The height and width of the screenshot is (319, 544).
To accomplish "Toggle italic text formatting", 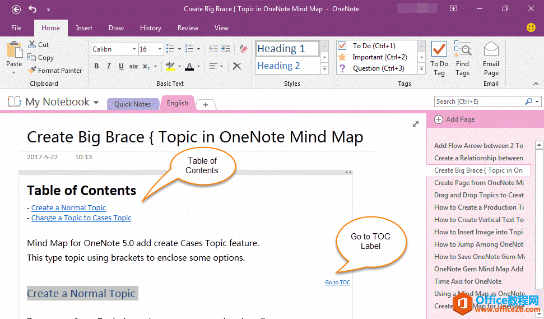I will 109,66.
